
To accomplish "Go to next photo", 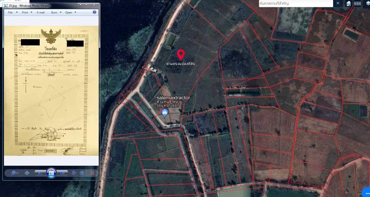I will [x=62, y=173].
